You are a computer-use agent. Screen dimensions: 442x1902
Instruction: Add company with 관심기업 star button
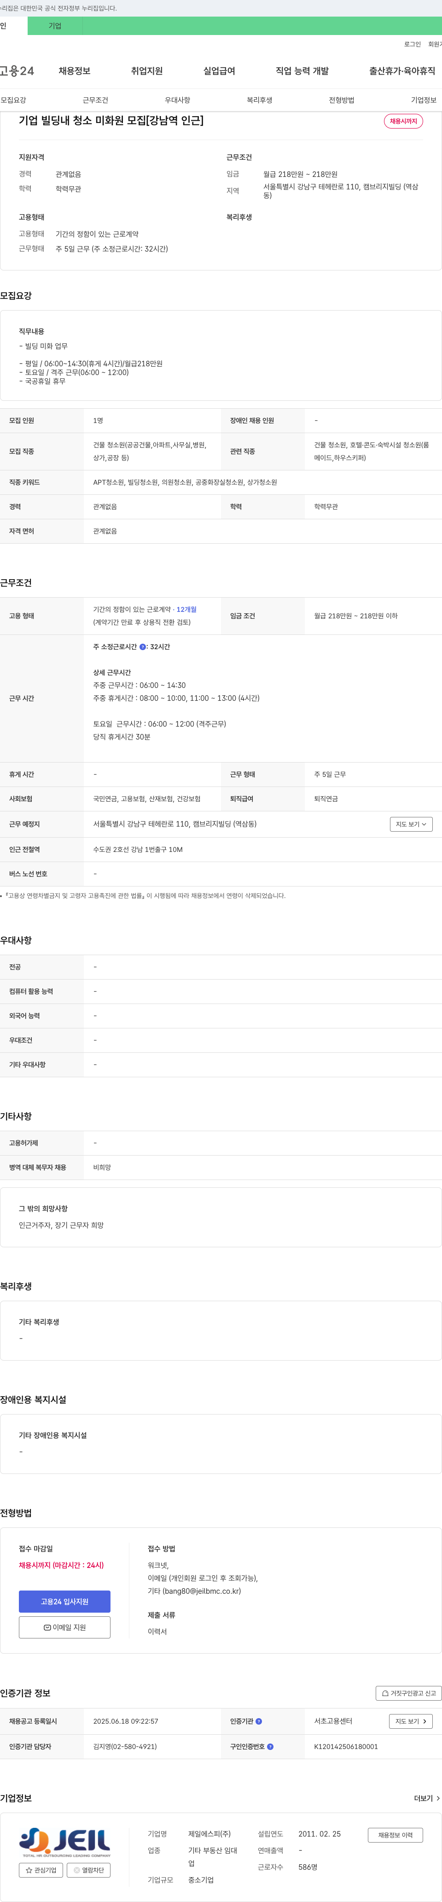(41, 1870)
